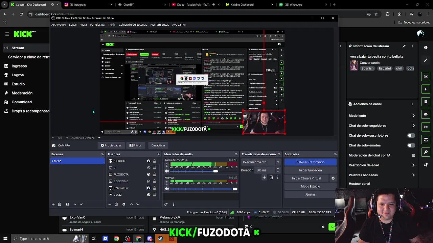Open the Archivo menu in OBS

[x=59, y=25]
